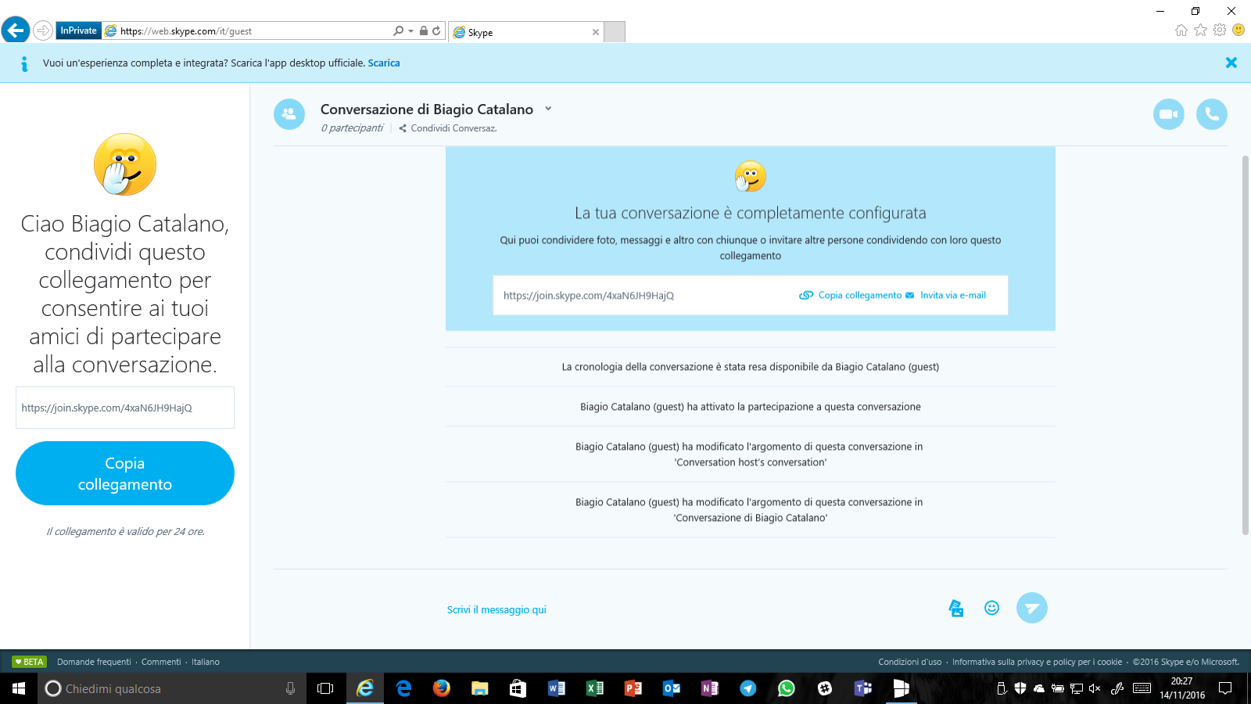Viewport: 1251px width, 704px height.
Task: Change the language via Italiano
Action: click(x=206, y=662)
